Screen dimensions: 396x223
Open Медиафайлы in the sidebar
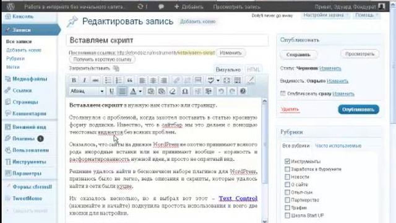pos(30,79)
